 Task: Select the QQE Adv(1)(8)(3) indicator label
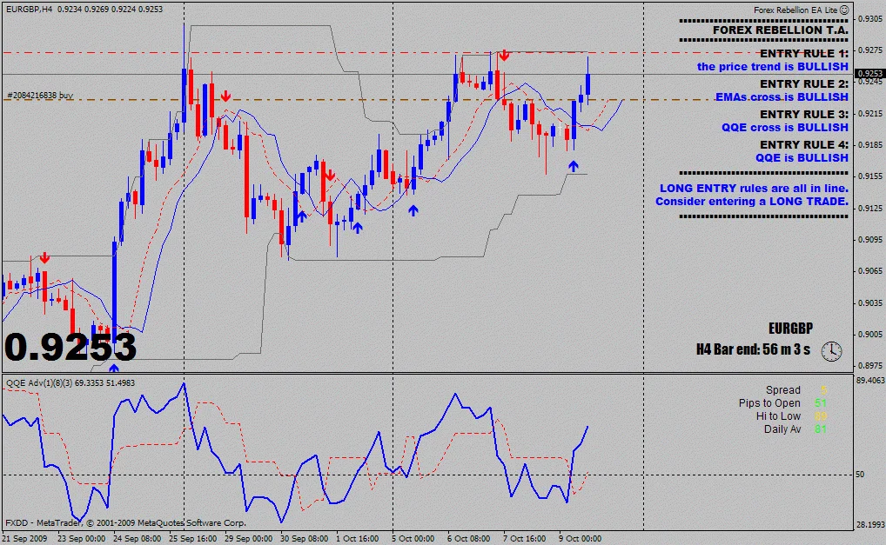(x=39, y=382)
